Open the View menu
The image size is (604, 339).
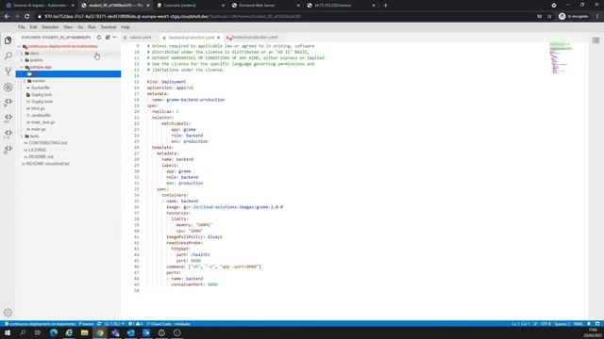coord(68,27)
